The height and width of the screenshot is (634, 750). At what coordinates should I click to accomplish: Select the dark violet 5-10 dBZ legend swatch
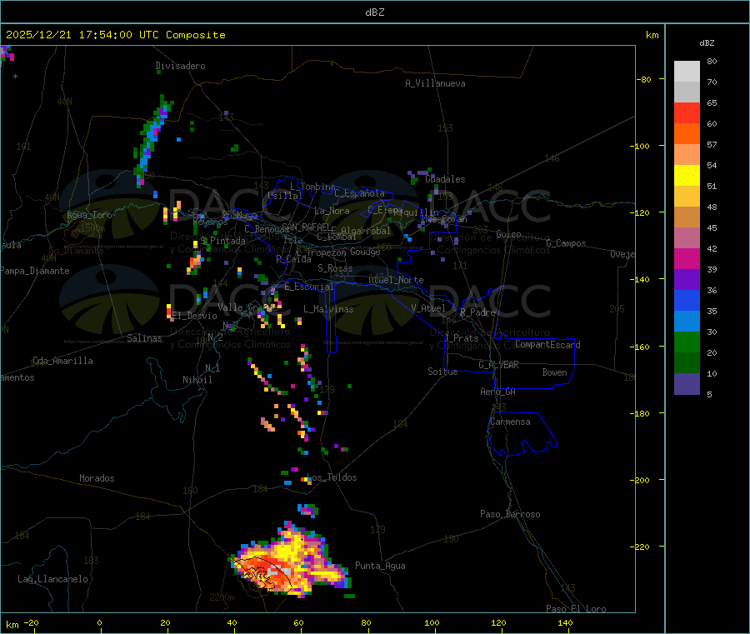pyautogui.click(x=687, y=383)
